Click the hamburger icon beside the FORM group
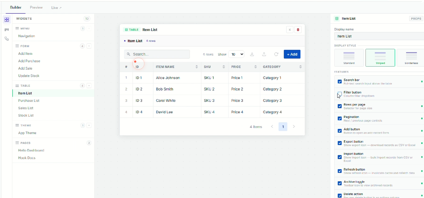 tap(17, 46)
